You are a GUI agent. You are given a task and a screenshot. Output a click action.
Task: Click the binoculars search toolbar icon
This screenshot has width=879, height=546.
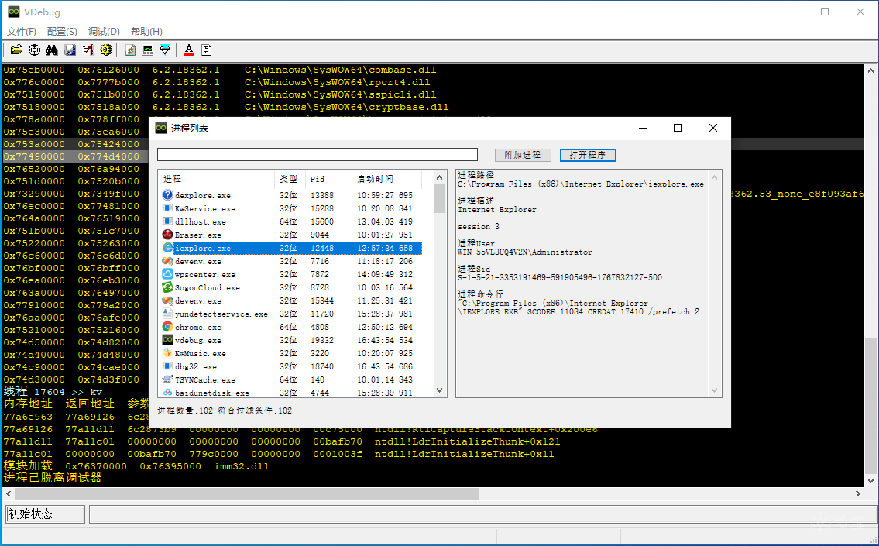52,50
